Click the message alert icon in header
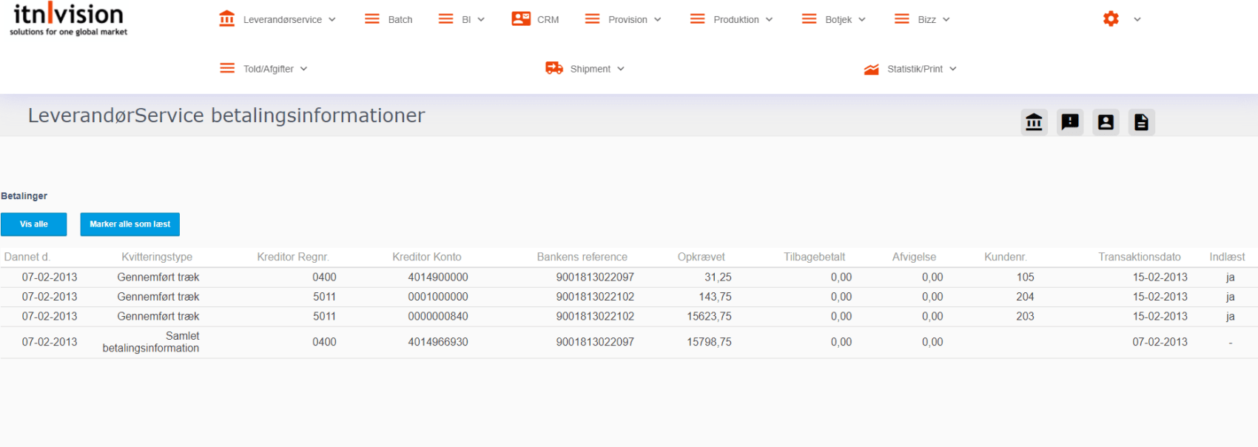1258x447 pixels. click(x=1070, y=122)
